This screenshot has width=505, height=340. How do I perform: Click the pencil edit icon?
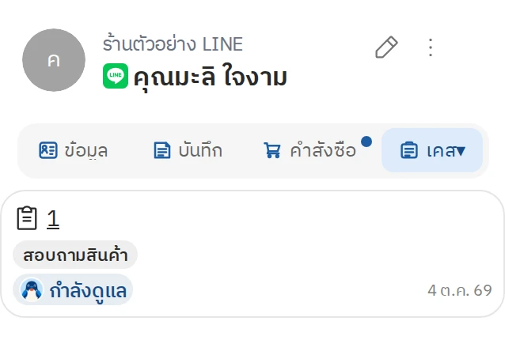point(386,47)
